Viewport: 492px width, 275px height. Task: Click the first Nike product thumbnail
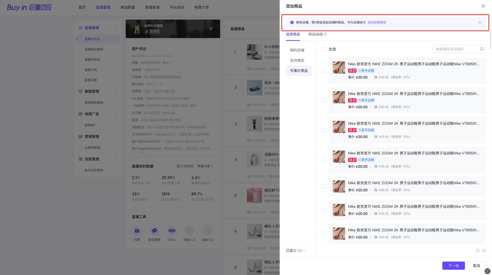click(x=339, y=68)
